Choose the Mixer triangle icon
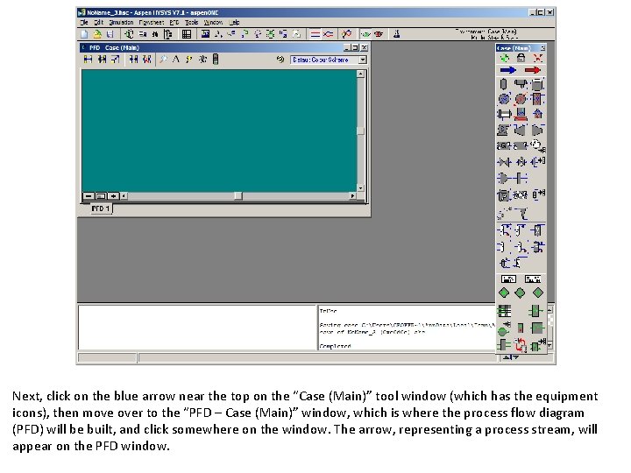This screenshot has width=631, height=473. point(503,178)
